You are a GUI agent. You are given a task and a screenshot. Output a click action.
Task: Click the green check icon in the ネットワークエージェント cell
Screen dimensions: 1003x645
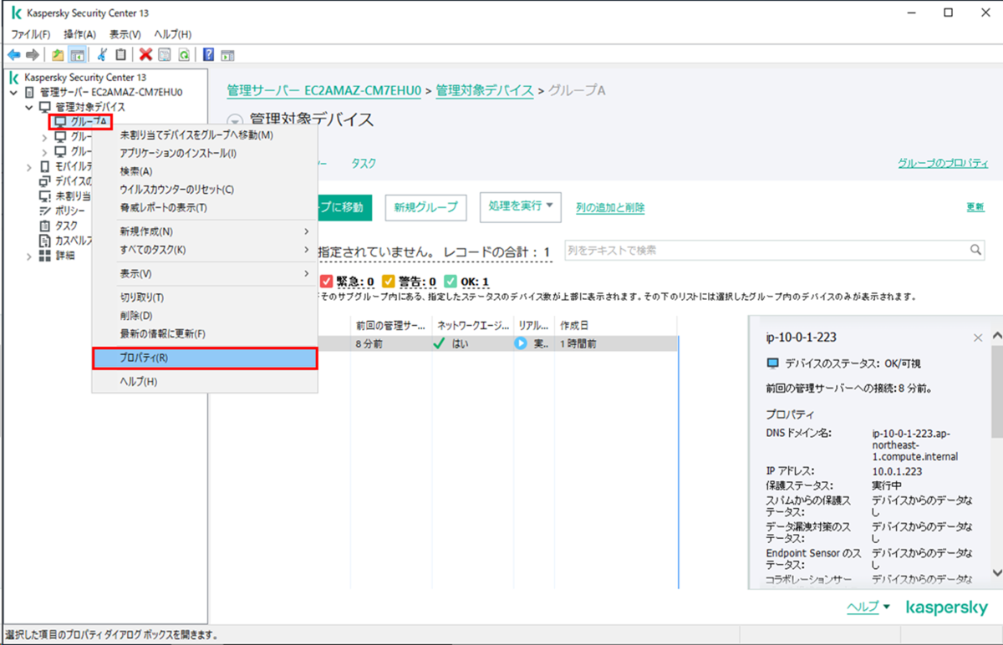(439, 343)
